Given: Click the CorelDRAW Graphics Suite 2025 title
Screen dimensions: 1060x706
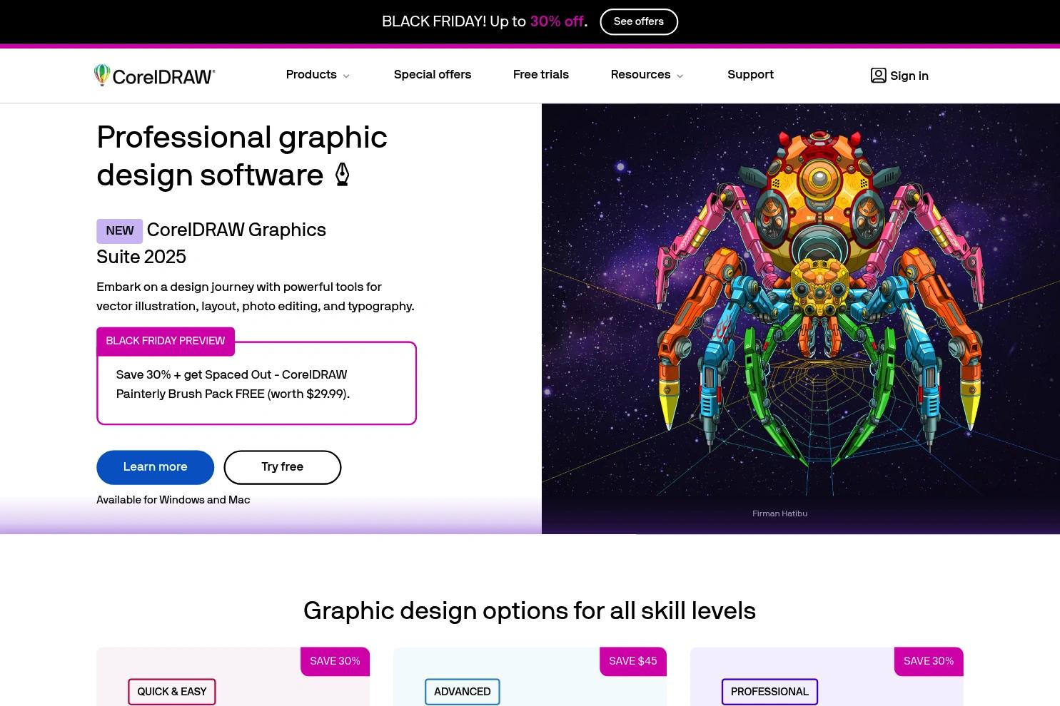Looking at the screenshot, I should point(211,243).
